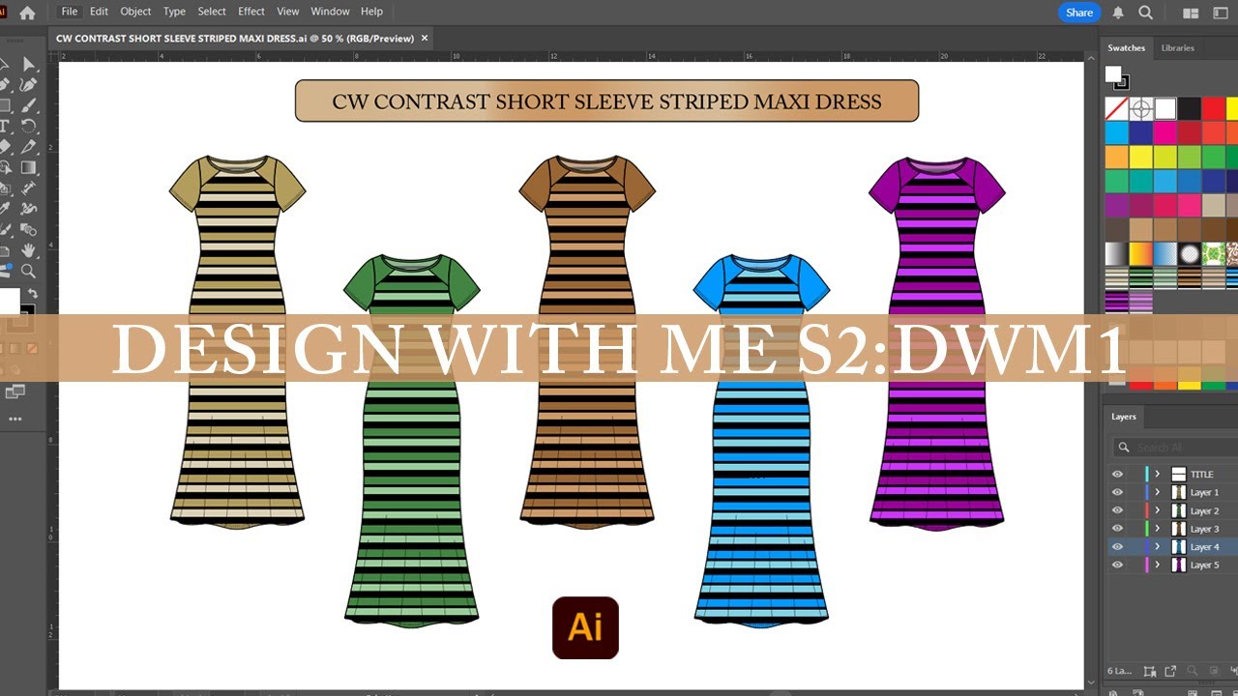Select the cyan swatch
Viewport: 1238px width, 696px height.
(x=1117, y=132)
